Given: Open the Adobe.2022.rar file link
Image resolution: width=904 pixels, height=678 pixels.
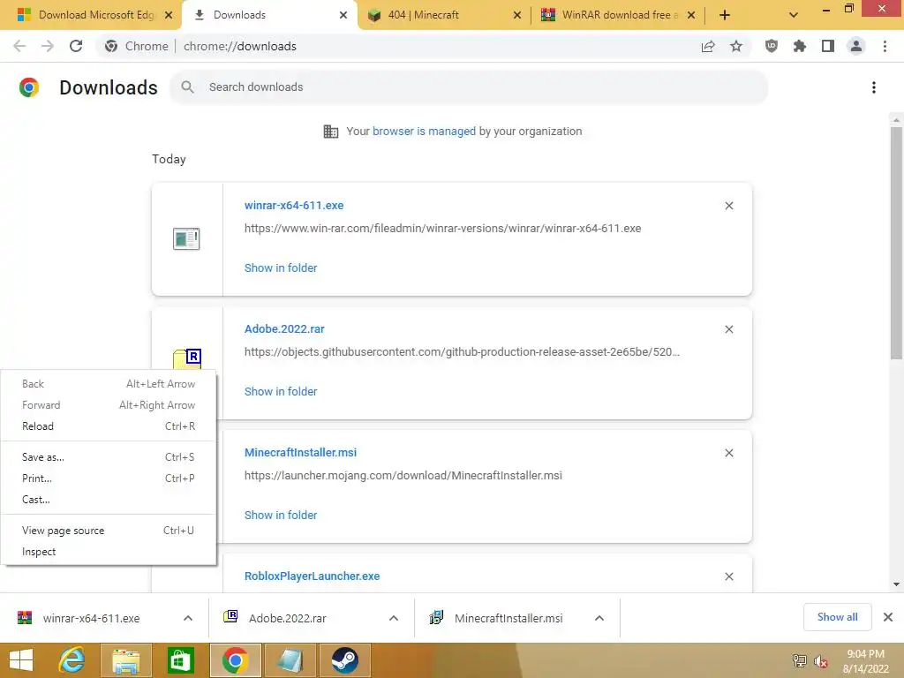Looking at the screenshot, I should click(x=284, y=328).
